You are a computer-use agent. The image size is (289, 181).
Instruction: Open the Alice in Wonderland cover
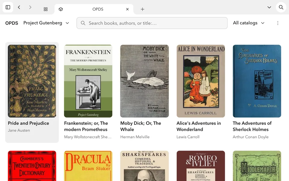click(x=201, y=81)
